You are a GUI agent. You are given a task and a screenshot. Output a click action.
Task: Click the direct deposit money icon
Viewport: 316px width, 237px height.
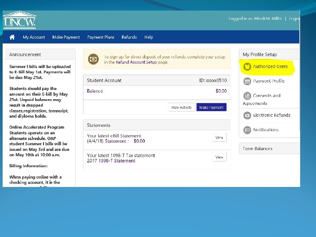[x=93, y=59]
